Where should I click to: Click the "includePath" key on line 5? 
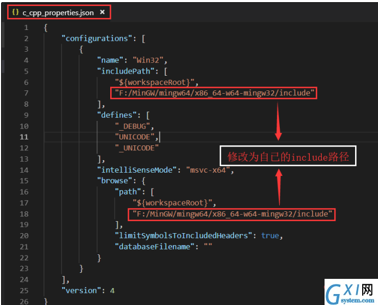click(x=125, y=71)
